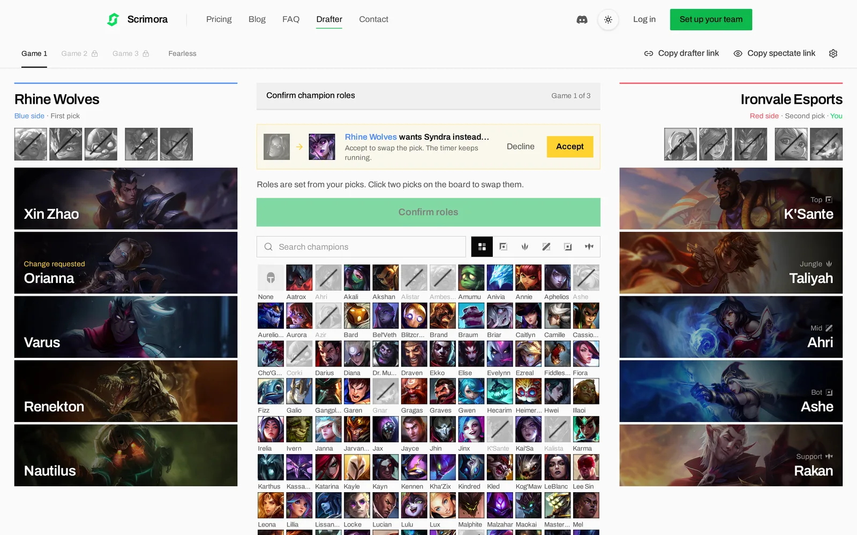Image resolution: width=857 pixels, height=535 pixels.
Task: Choose Darius champion portrait
Action: tap(328, 354)
